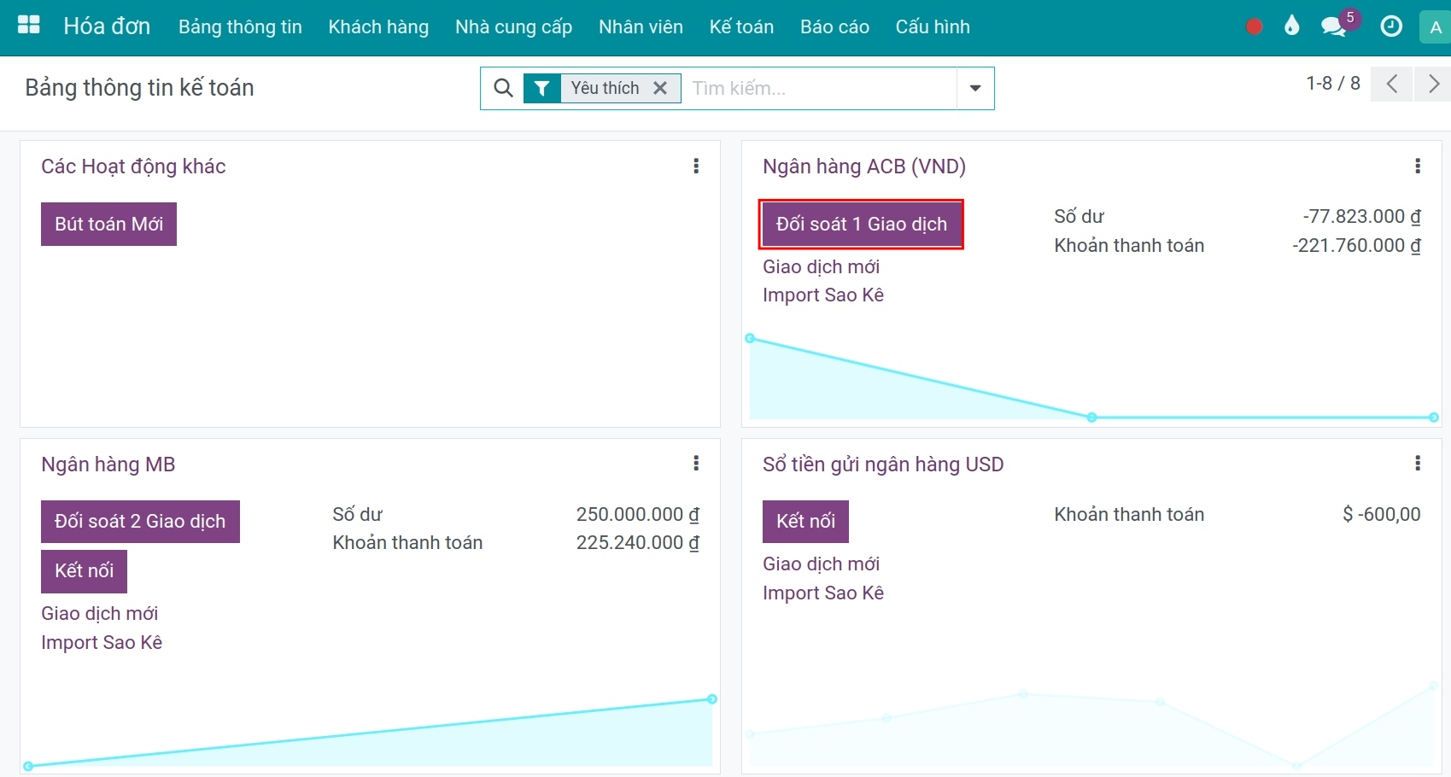The image size is (1451, 777).
Task: Open the activities clock icon
Action: tap(1391, 26)
